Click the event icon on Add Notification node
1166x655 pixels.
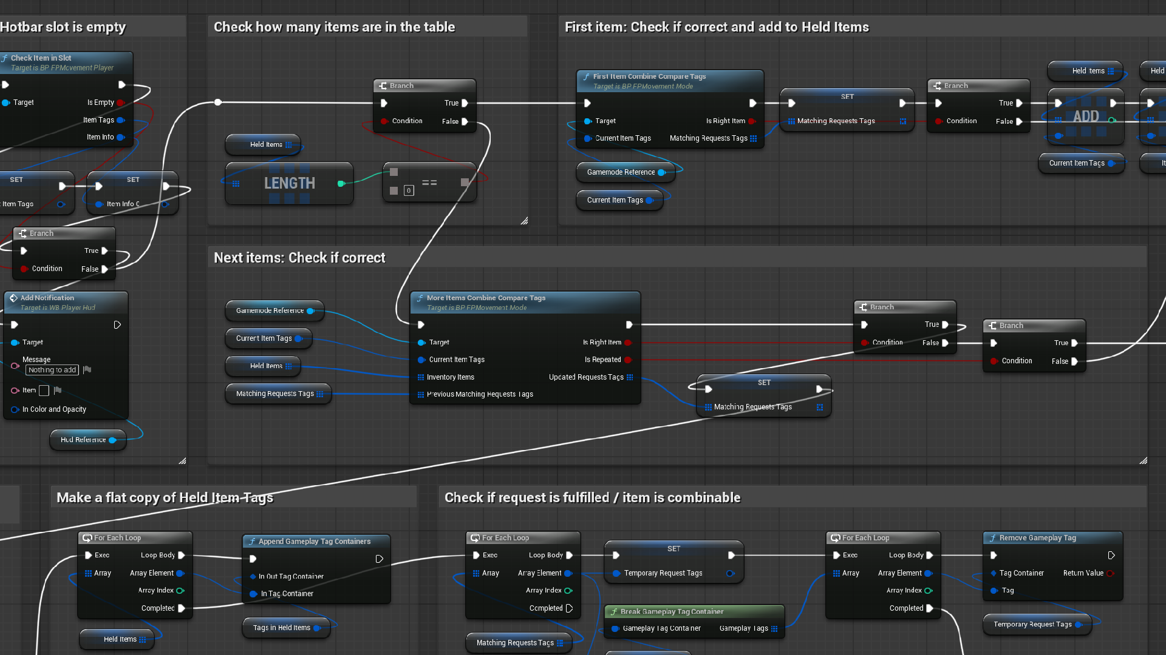15,298
